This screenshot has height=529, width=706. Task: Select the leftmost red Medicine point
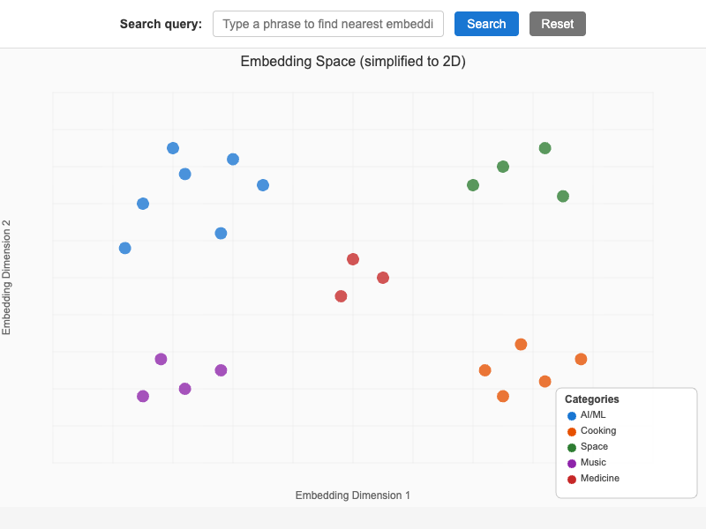[341, 295]
